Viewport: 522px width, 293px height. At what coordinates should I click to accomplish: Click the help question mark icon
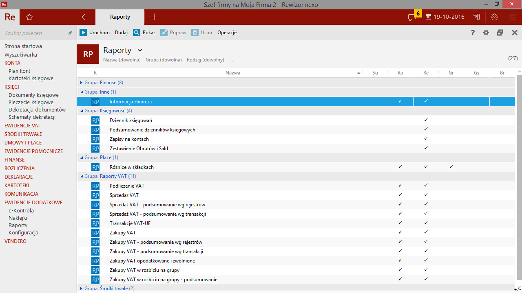pyautogui.click(x=473, y=33)
